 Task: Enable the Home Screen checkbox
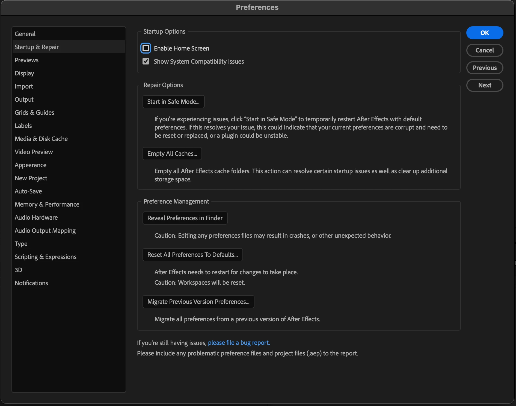click(x=146, y=48)
